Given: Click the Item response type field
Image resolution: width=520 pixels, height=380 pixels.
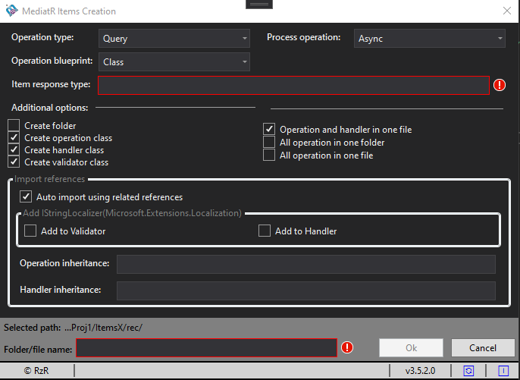Looking at the screenshot, I should [x=293, y=85].
